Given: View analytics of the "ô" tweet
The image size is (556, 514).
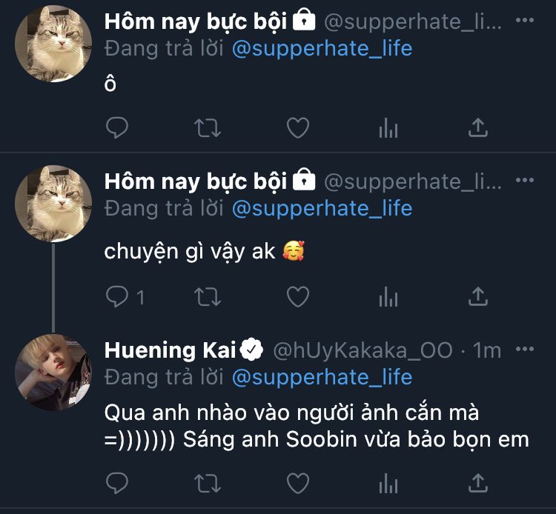Looking at the screenshot, I should 388,128.
